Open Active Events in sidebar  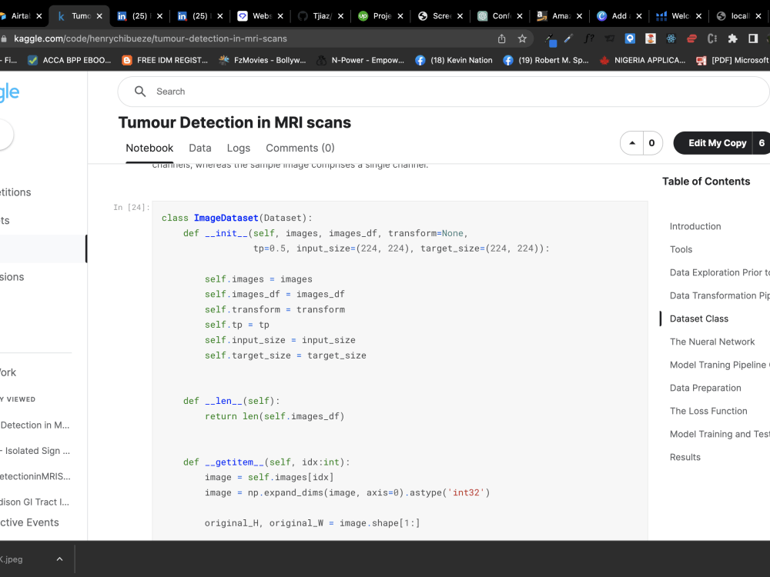(x=29, y=522)
